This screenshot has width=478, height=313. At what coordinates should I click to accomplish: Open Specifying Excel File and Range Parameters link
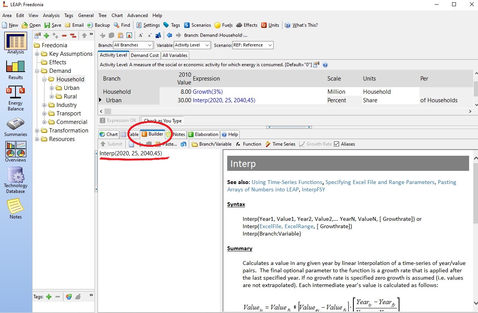pyautogui.click(x=381, y=182)
